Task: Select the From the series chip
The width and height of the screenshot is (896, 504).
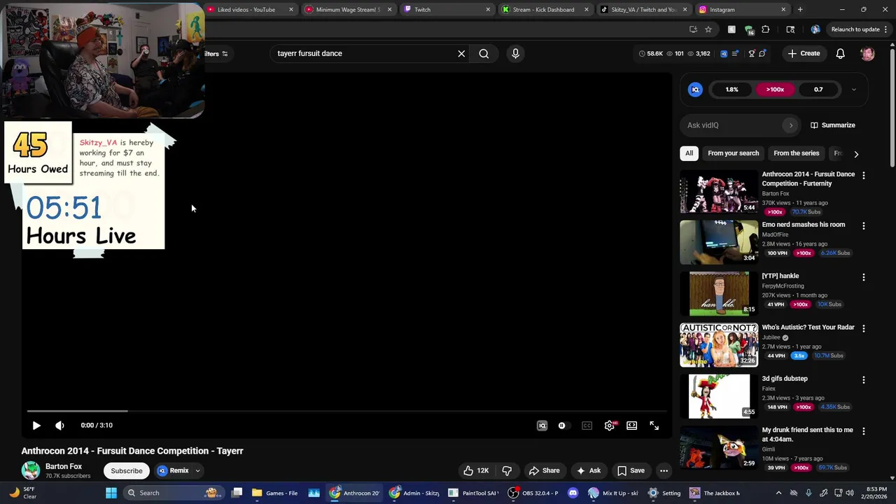Action: tap(796, 153)
